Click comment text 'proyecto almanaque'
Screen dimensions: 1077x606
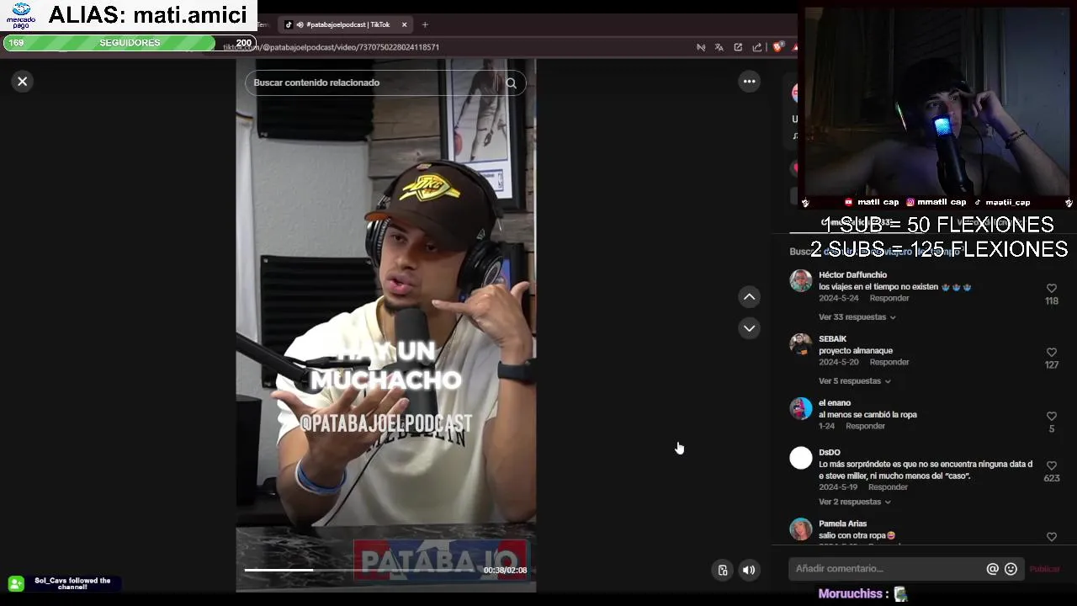click(x=856, y=350)
